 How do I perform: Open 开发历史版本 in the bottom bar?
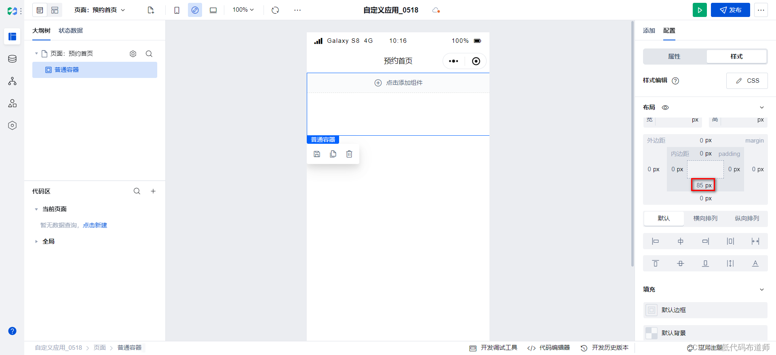tap(605, 348)
